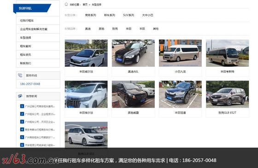
Task: Click the 小巴九龙 title text
Action: [x=180, y=72]
